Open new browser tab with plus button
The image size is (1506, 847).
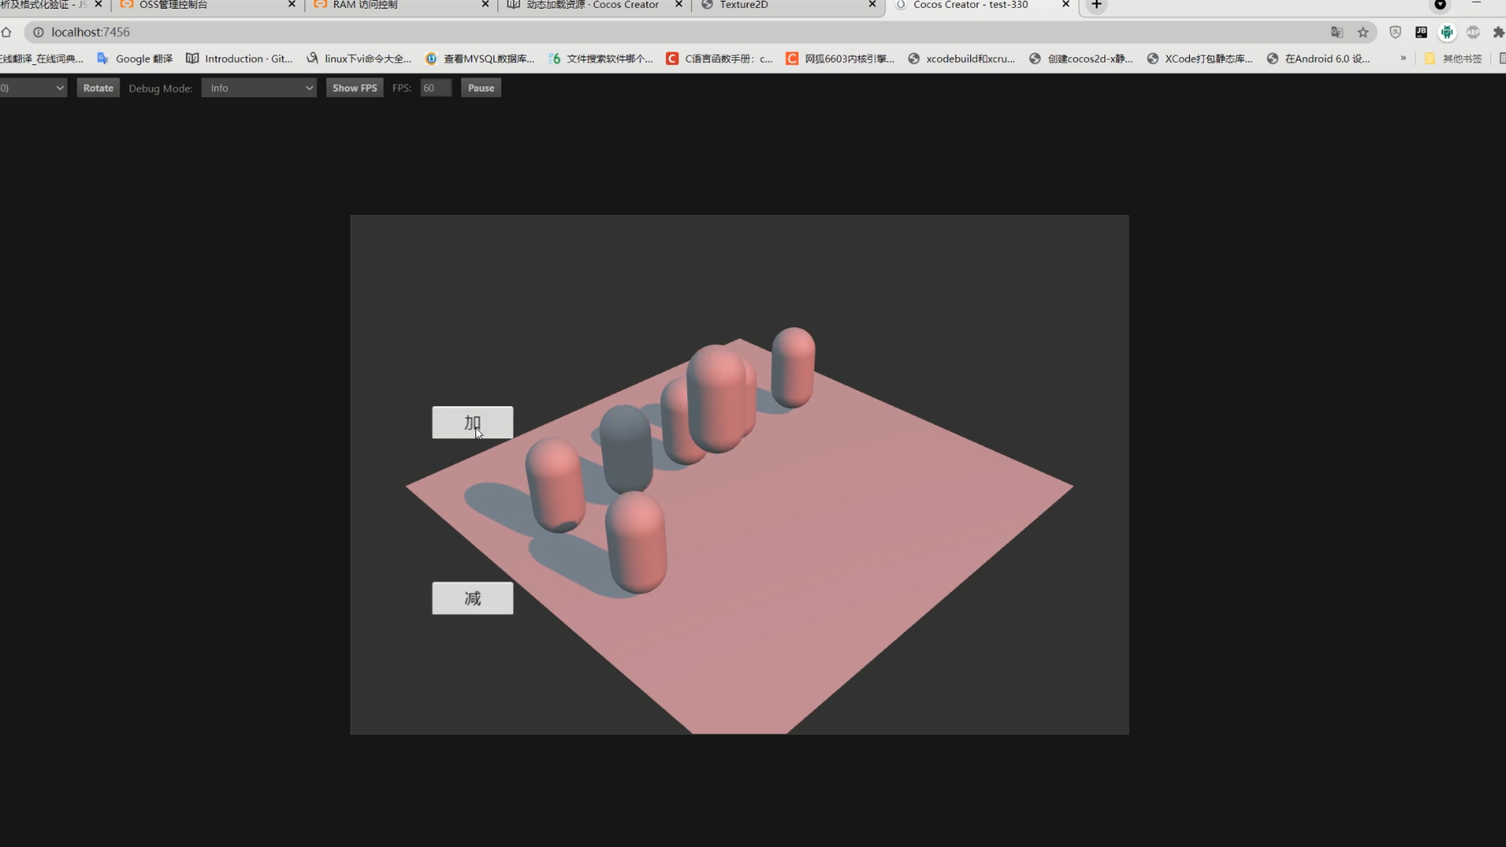click(1097, 5)
